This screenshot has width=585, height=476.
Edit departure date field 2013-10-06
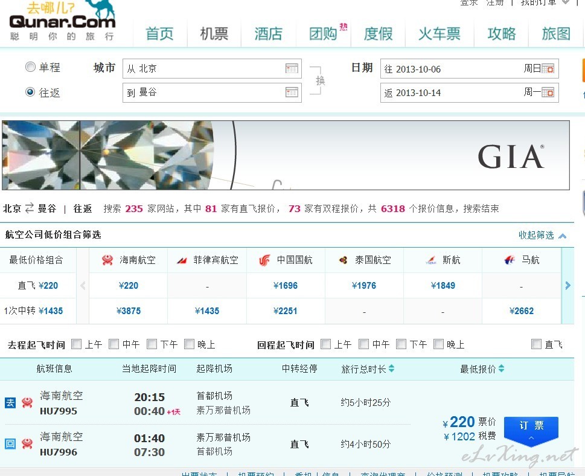point(469,69)
